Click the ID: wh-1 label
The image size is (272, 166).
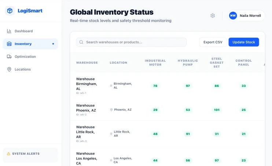(x=81, y=93)
